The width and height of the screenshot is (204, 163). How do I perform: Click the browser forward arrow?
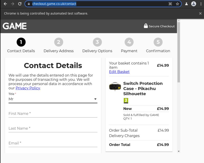point(12,4)
